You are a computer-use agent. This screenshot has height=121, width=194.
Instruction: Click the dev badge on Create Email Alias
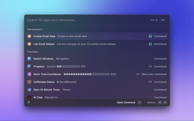(150, 36)
